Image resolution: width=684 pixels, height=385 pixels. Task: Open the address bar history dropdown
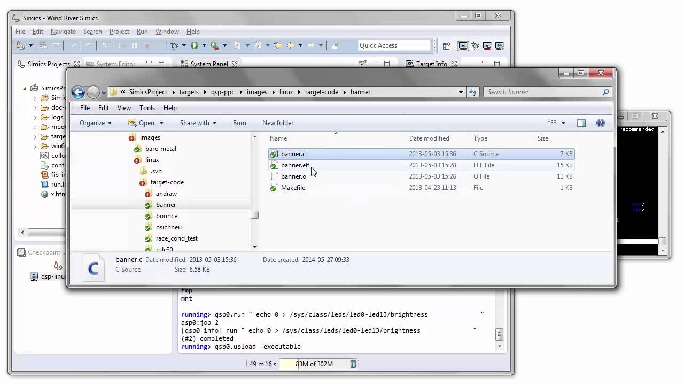point(461,92)
